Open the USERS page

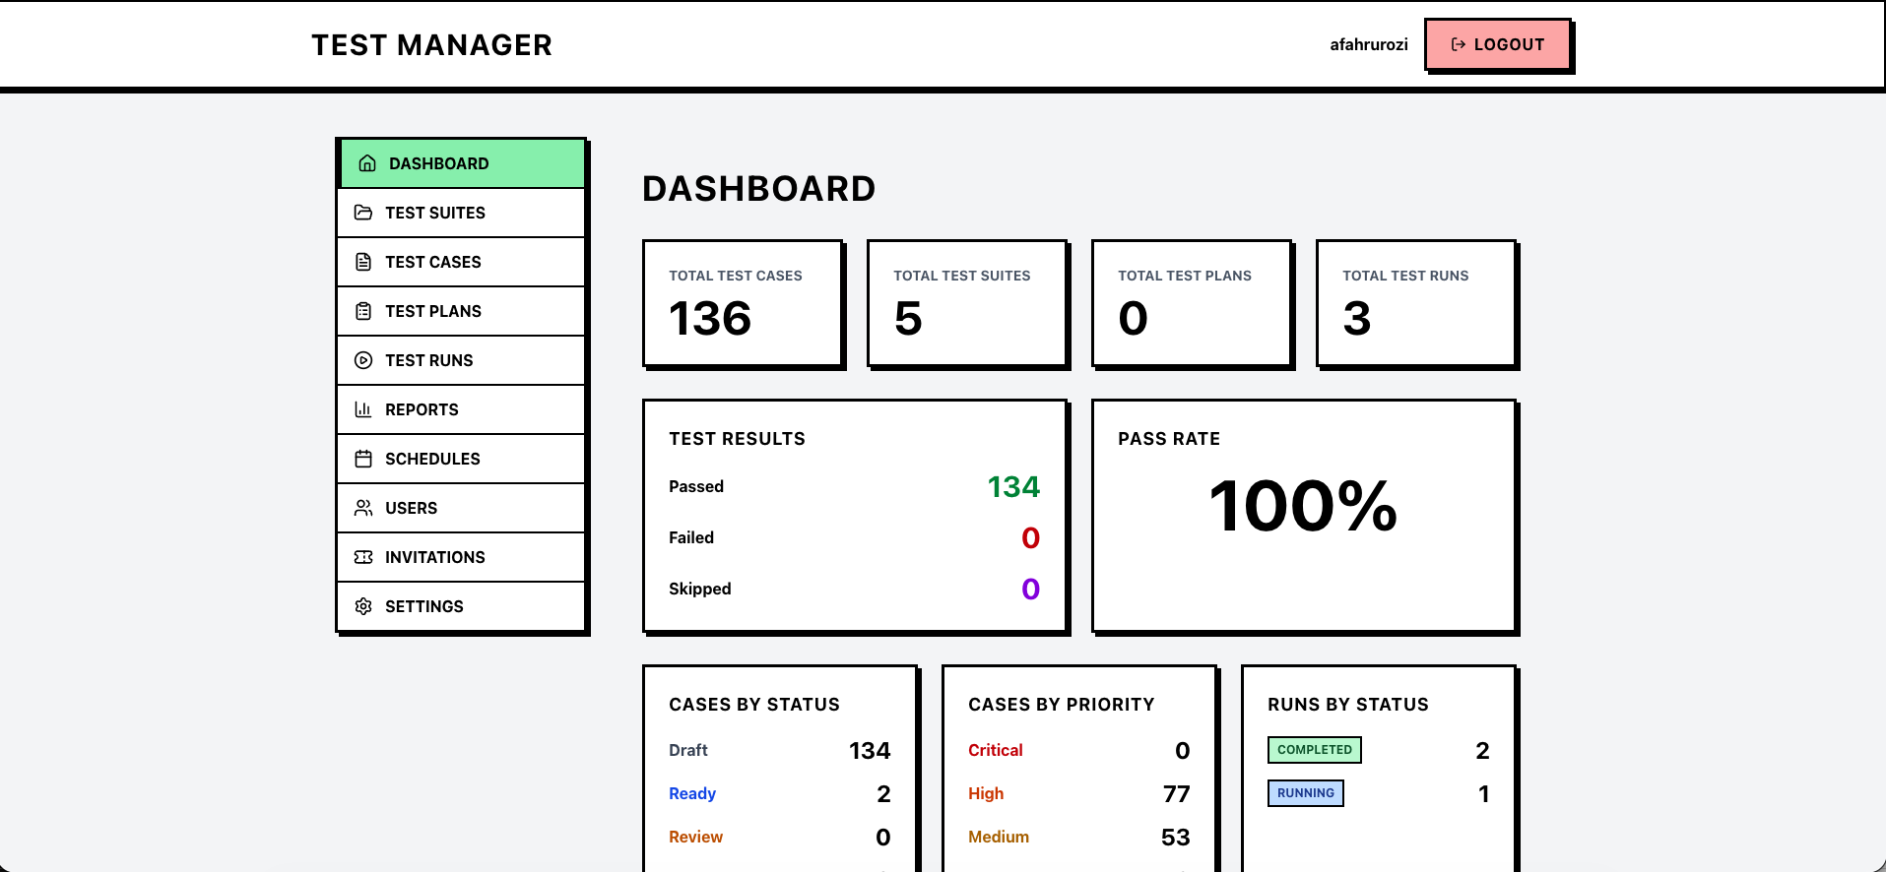pyautogui.click(x=461, y=508)
